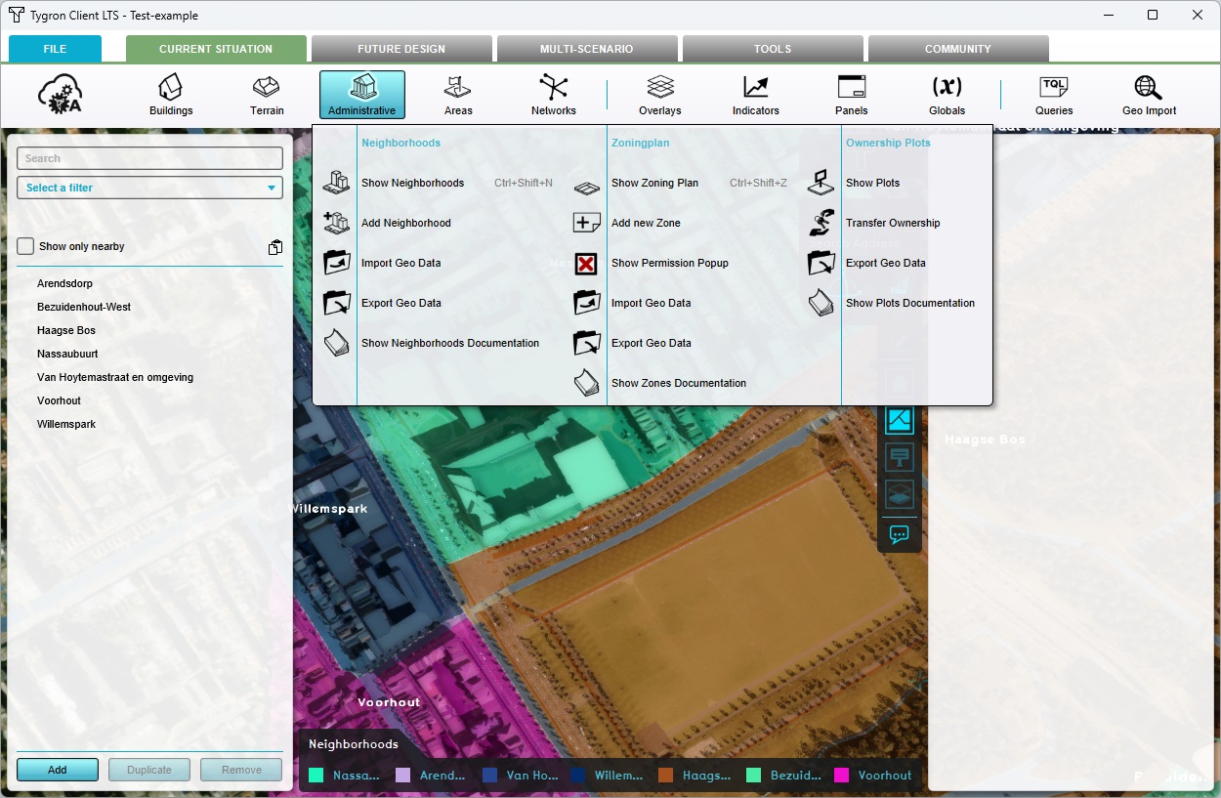This screenshot has height=798, width=1221.
Task: Choose Show Zoning Plan menu entry
Action: (654, 183)
